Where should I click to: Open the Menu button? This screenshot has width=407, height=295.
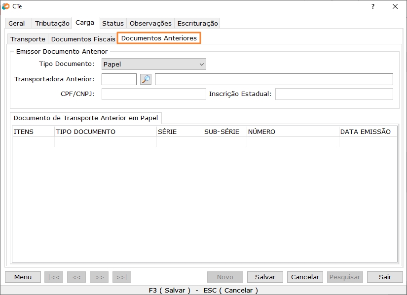click(22, 277)
